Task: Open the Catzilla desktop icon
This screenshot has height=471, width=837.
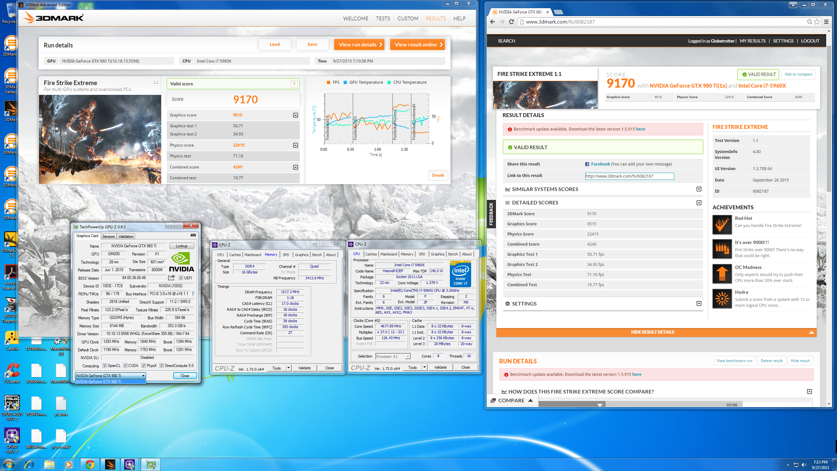Action: click(12, 340)
